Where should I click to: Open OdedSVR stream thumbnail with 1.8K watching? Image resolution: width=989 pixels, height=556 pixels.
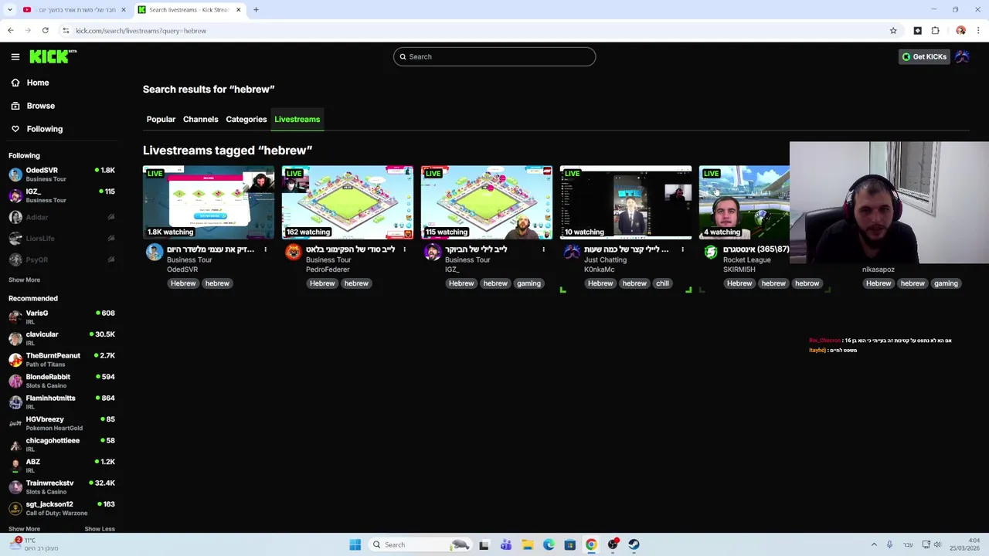(x=209, y=202)
